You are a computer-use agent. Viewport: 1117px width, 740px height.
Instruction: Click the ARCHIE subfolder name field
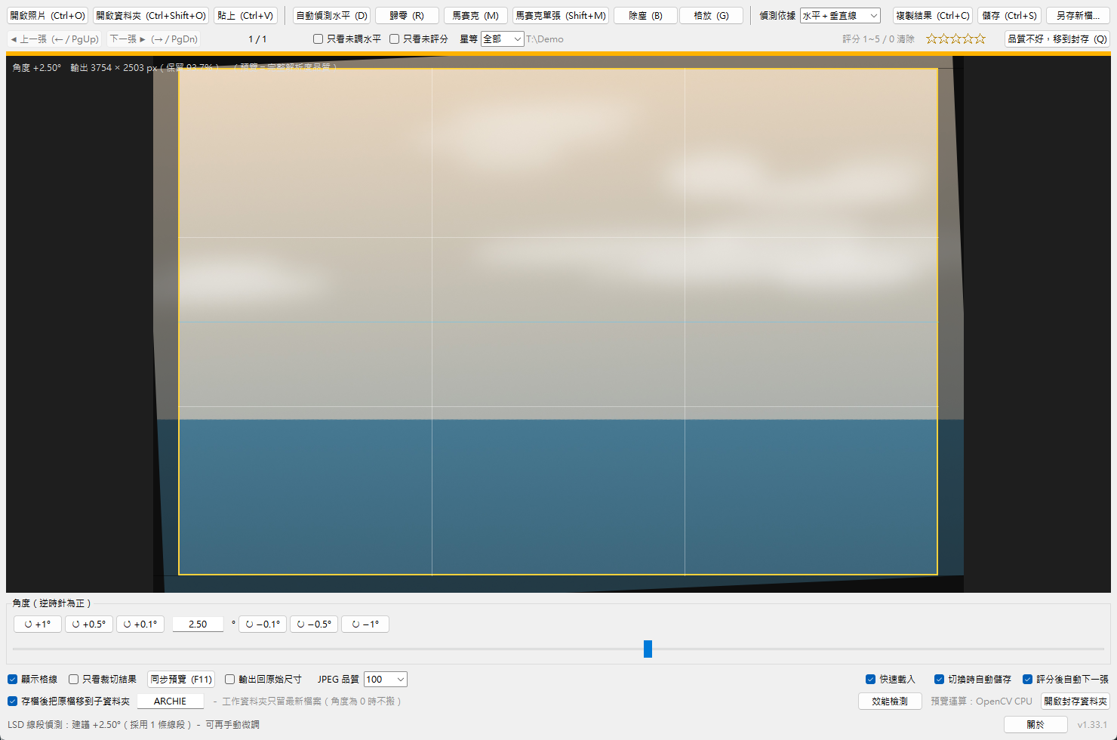pos(171,701)
